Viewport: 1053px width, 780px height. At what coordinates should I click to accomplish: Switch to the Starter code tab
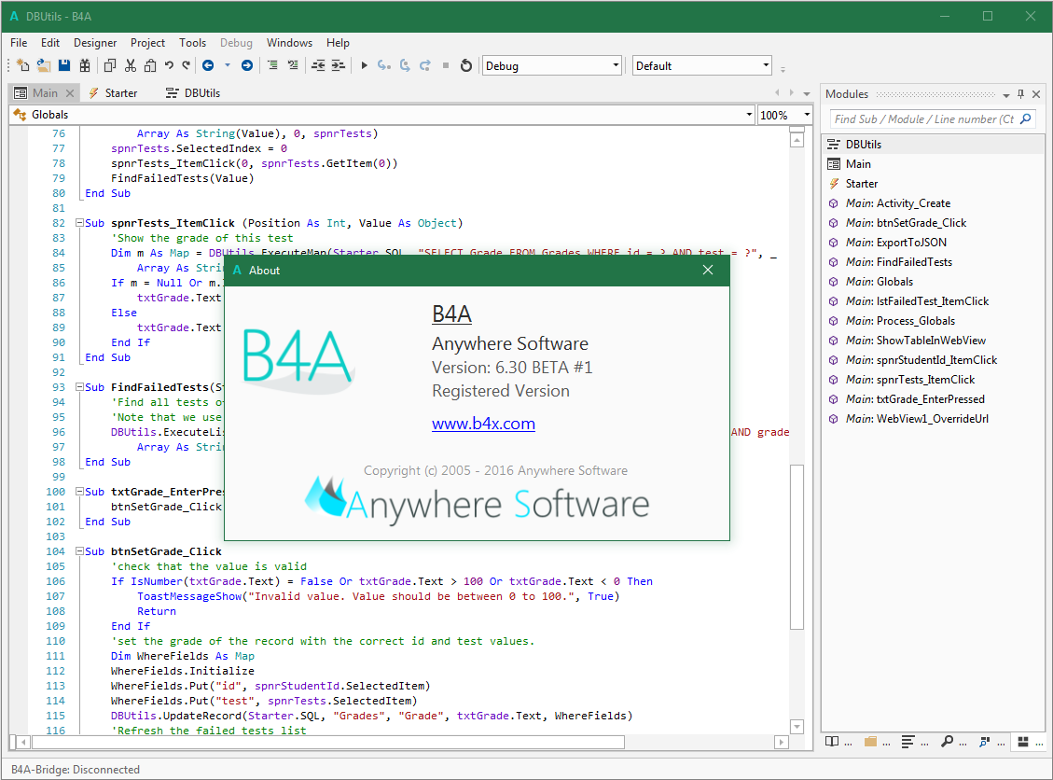coord(113,92)
